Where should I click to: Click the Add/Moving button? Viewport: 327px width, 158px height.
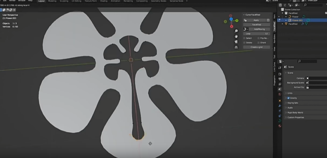pos(259,29)
